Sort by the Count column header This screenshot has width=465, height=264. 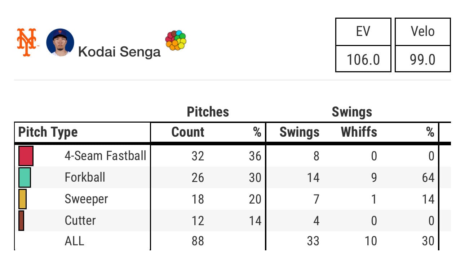pos(188,132)
